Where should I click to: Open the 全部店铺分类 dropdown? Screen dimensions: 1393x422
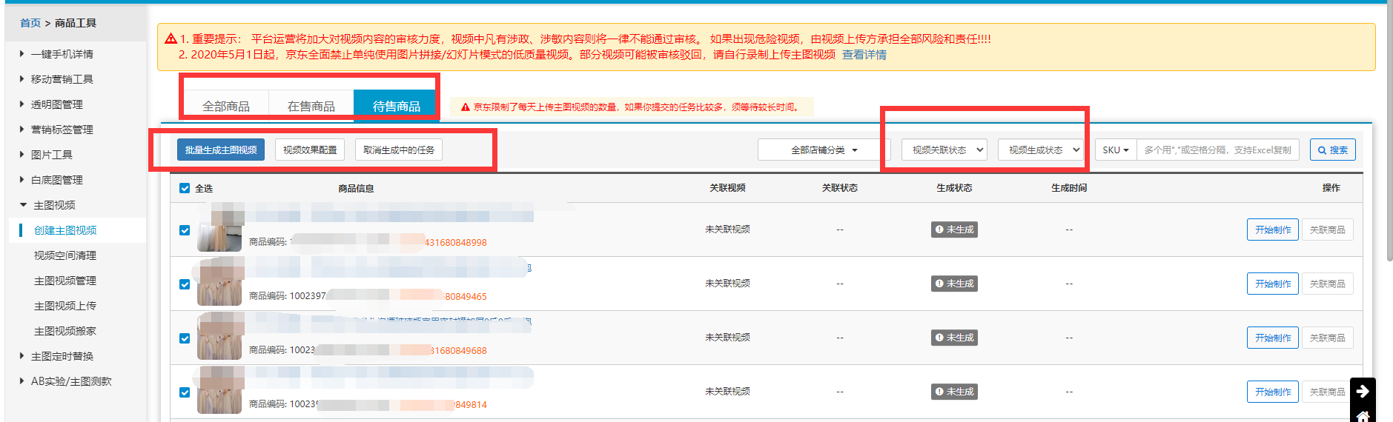click(824, 150)
